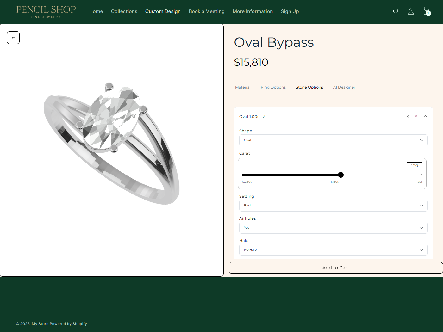Open the Ring Options tab
Image resolution: width=443 pixels, height=332 pixels.
pyautogui.click(x=273, y=87)
